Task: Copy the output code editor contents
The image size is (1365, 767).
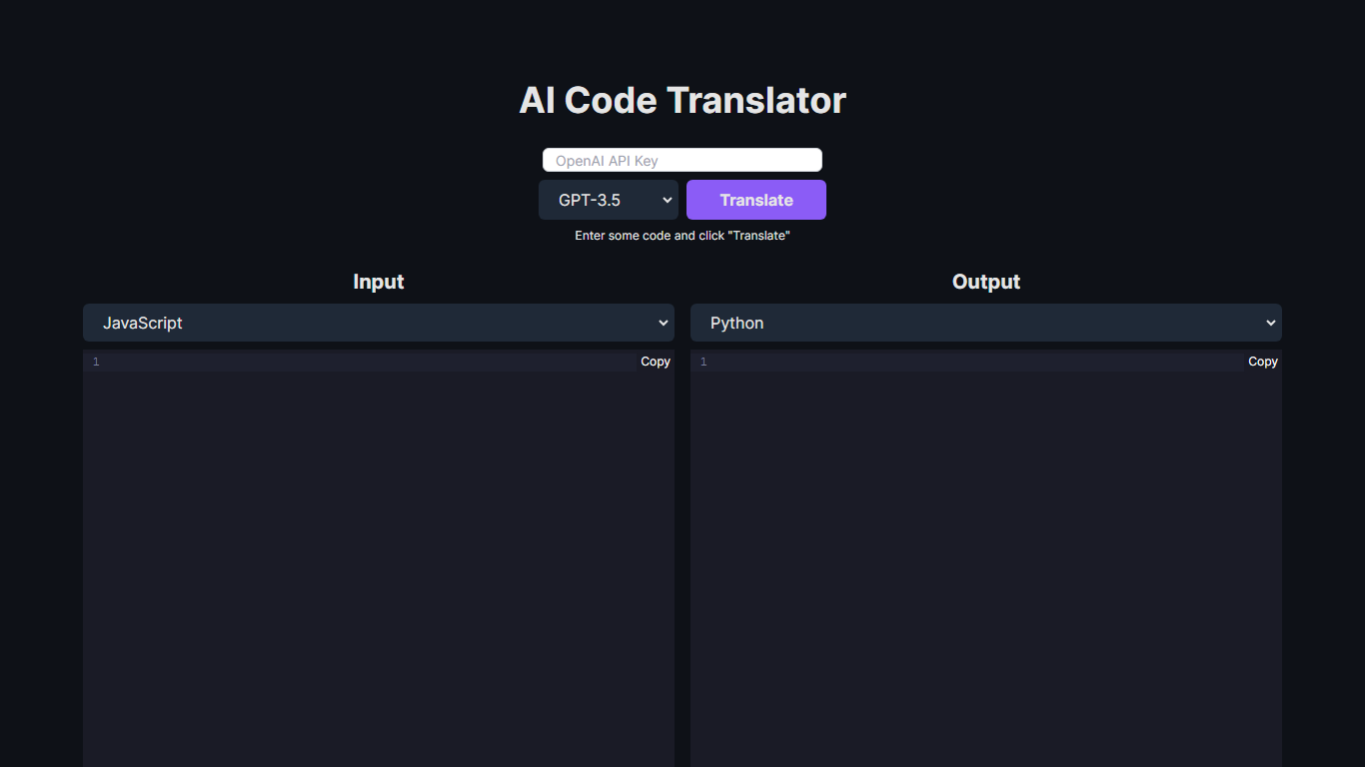Action: click(x=1262, y=362)
